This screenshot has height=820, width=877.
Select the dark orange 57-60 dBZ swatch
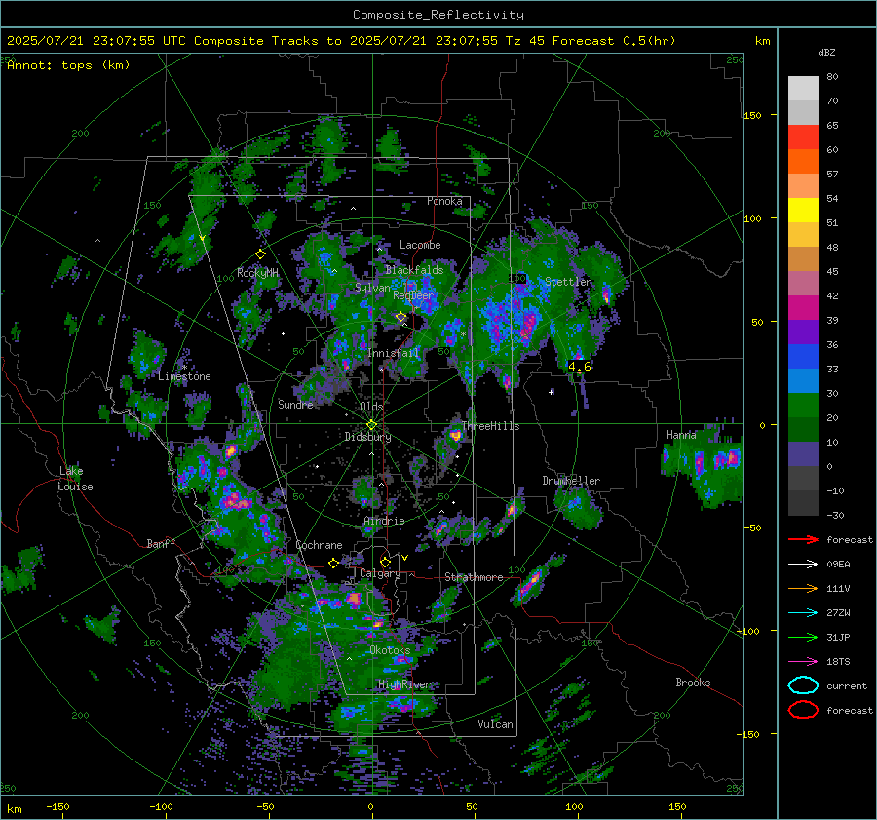point(803,162)
